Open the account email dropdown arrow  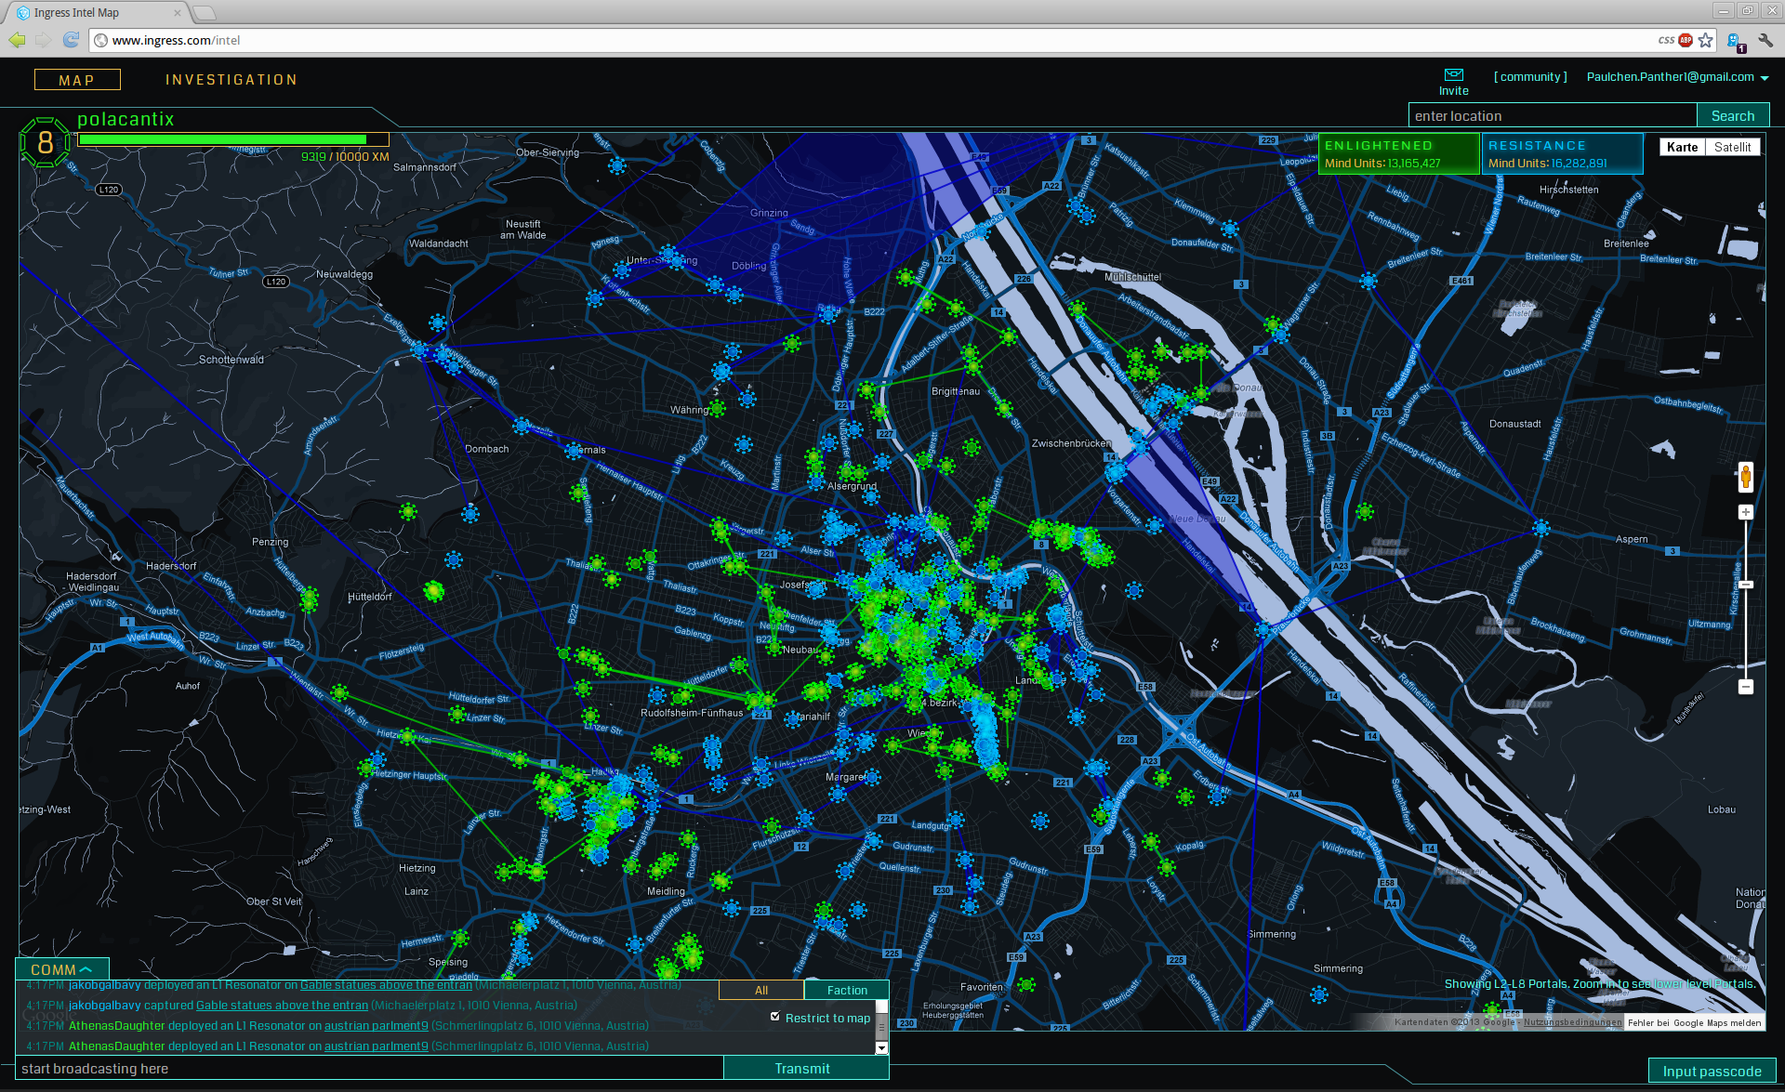tap(1765, 78)
